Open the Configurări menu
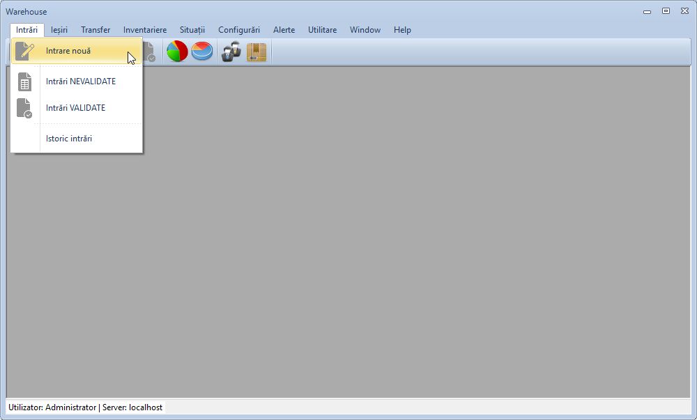This screenshot has width=697, height=420. tap(238, 30)
